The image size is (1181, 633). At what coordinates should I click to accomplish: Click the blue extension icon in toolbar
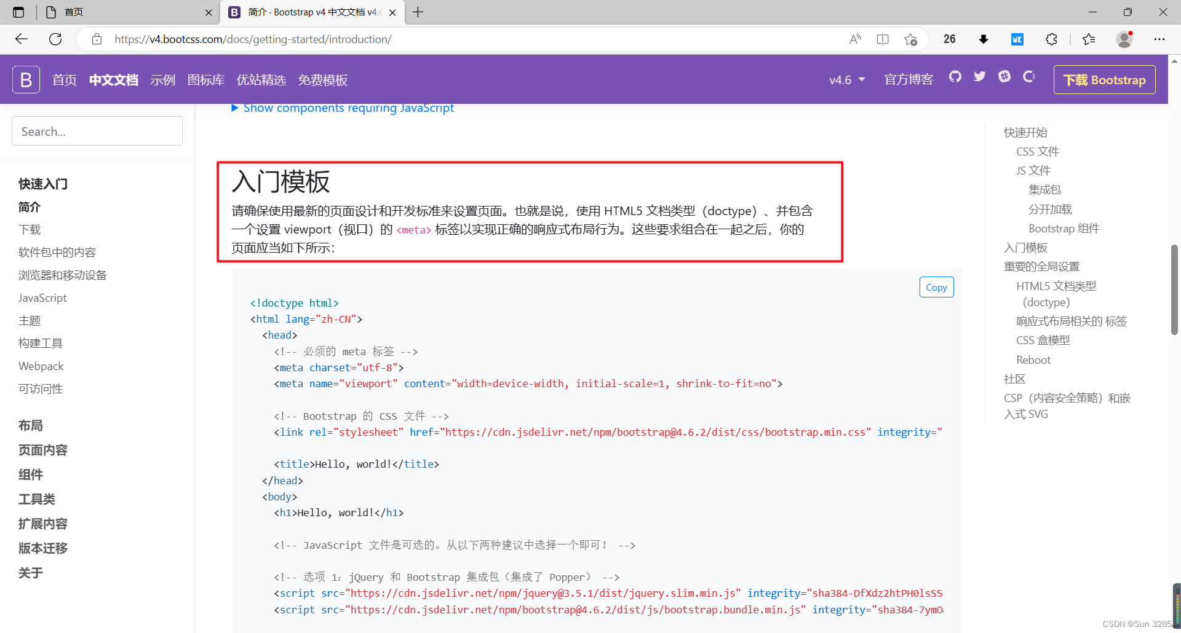coord(1017,39)
